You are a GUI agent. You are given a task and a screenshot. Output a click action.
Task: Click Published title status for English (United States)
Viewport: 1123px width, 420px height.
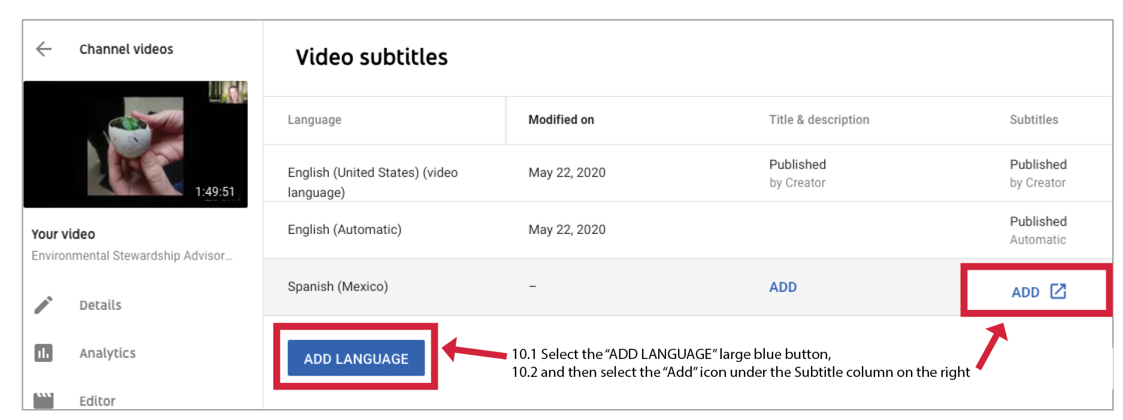[x=797, y=165]
